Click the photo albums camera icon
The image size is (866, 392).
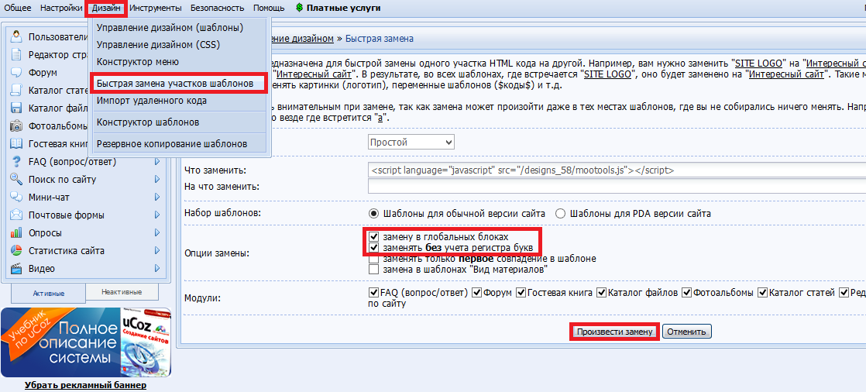point(16,126)
